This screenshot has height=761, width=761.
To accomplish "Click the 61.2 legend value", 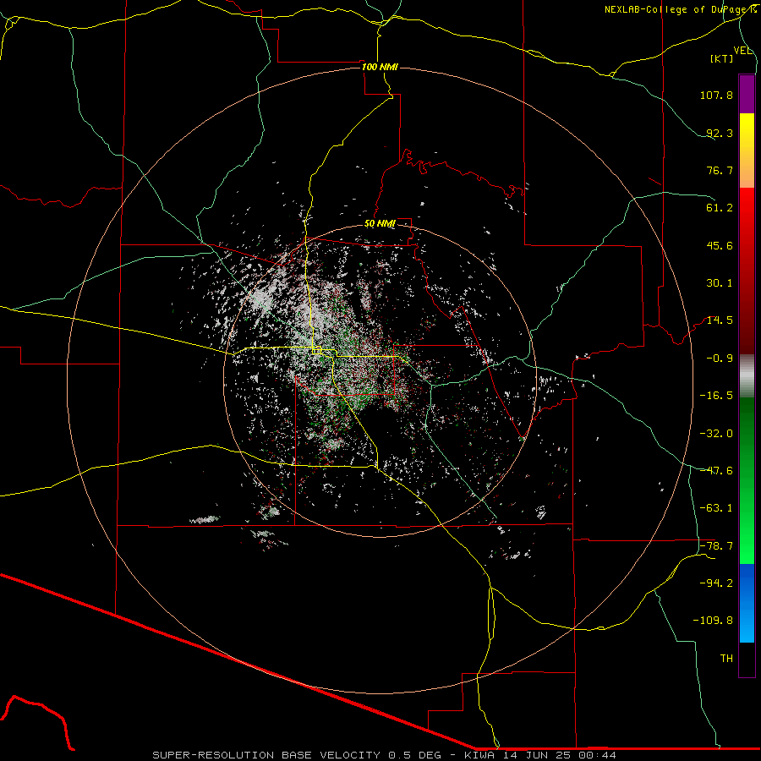I will click(x=720, y=208).
